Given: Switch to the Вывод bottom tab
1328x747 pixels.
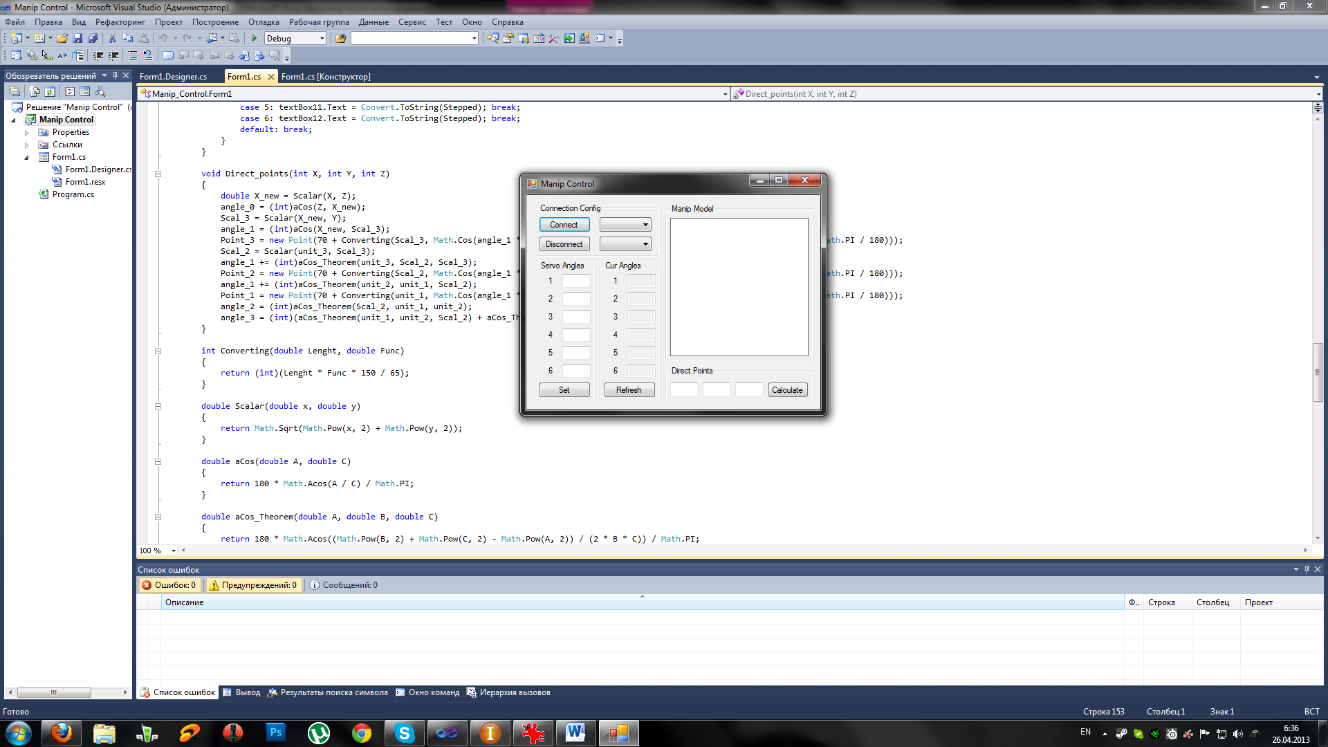Looking at the screenshot, I should coord(241,692).
